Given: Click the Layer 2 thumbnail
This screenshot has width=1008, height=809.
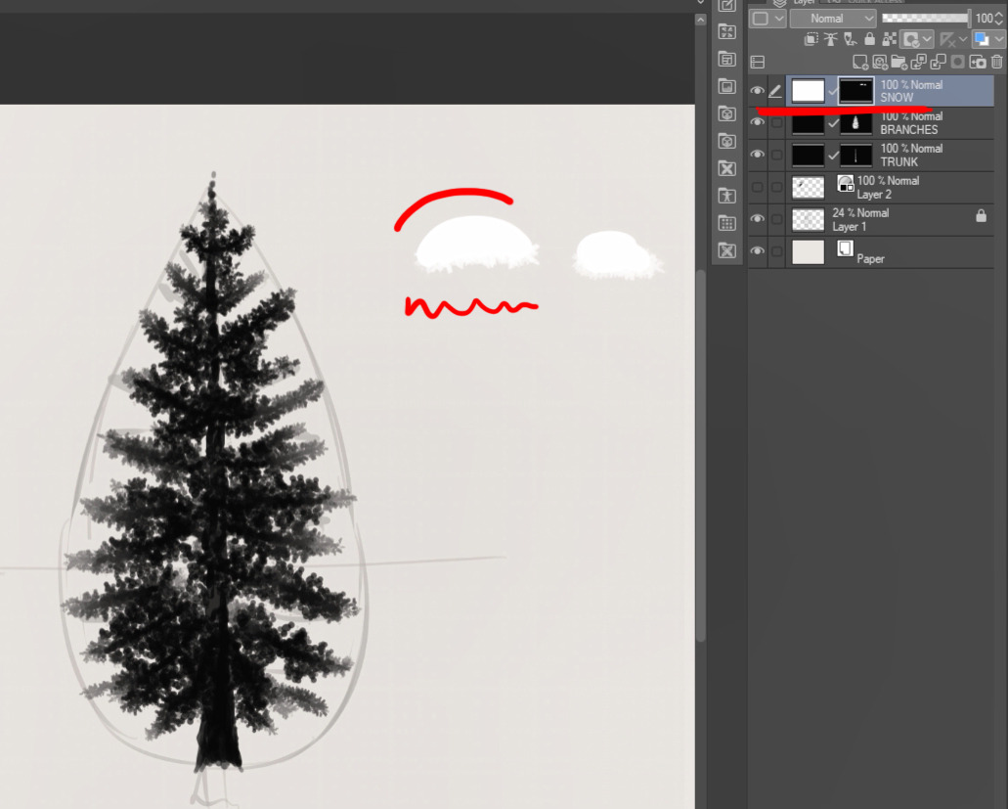Looking at the screenshot, I should click(x=809, y=187).
